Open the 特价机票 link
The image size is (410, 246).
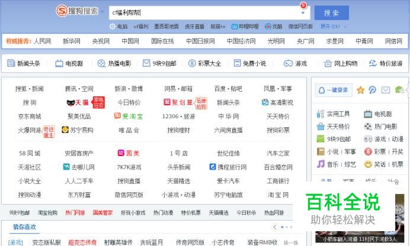click(191, 213)
